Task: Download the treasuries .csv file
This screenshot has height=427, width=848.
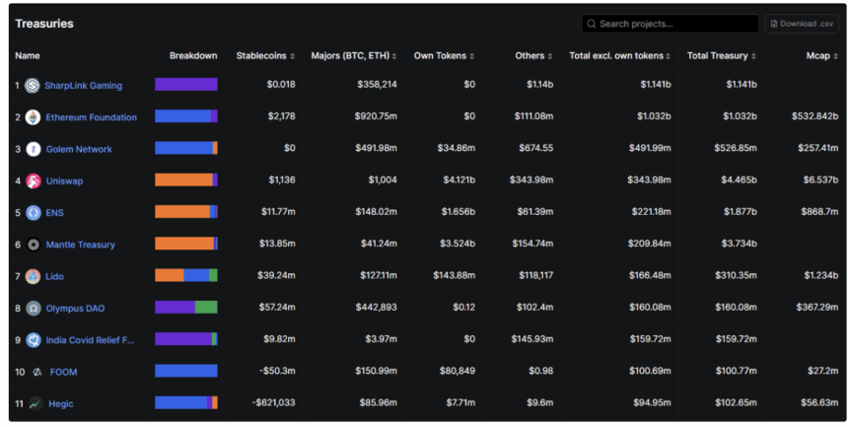Action: pyautogui.click(x=801, y=24)
